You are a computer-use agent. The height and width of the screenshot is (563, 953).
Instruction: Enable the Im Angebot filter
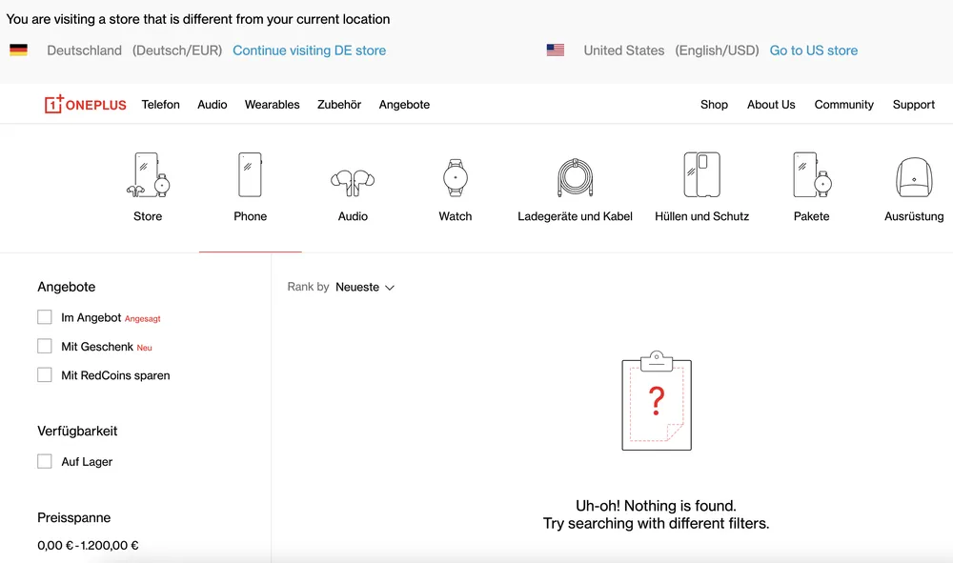[x=44, y=316]
